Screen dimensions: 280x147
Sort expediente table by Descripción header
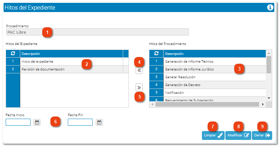[71, 53]
